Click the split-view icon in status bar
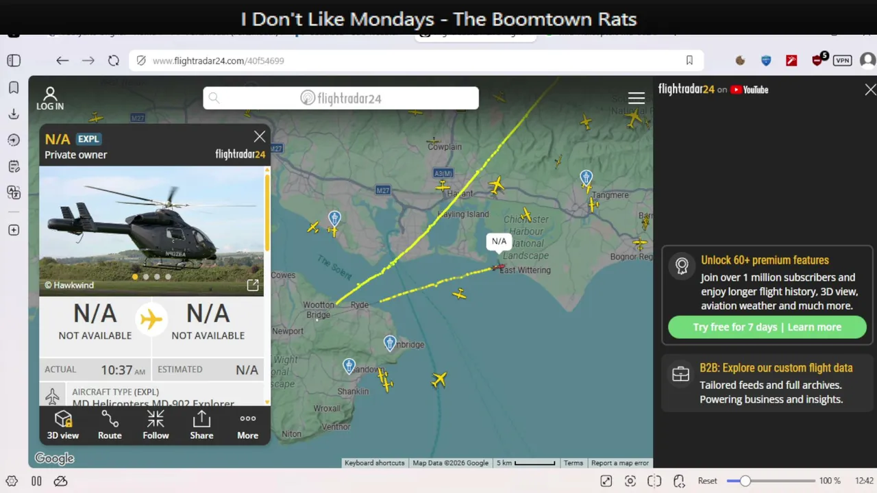Screen dimensions: 877x493 tap(654, 481)
